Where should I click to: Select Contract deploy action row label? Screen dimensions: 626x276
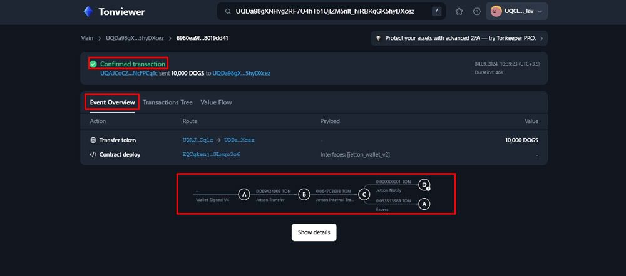click(x=120, y=154)
